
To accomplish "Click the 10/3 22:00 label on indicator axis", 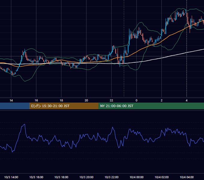I will pyautogui.click(x=112, y=177).
